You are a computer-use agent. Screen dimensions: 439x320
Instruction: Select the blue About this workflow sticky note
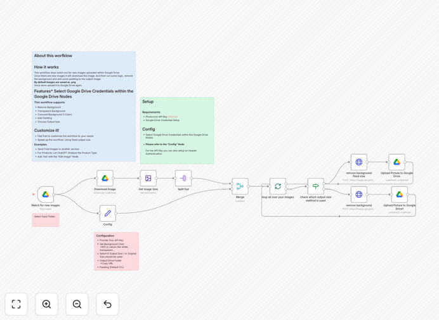[x=84, y=106]
